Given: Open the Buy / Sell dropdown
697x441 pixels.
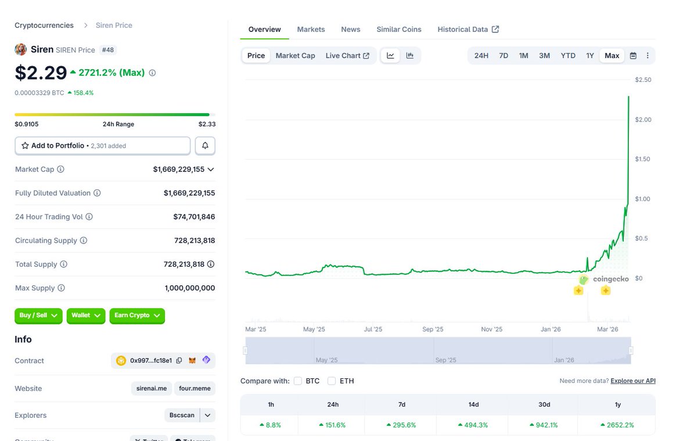Looking at the screenshot, I should (x=38, y=315).
